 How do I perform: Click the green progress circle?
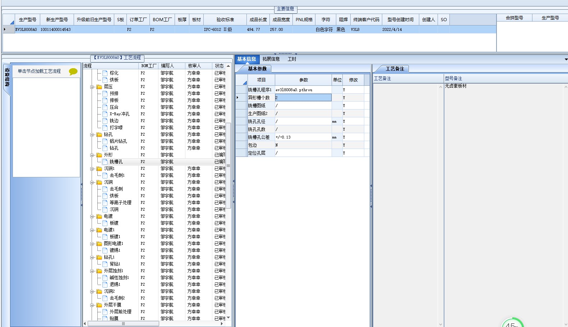513,323
